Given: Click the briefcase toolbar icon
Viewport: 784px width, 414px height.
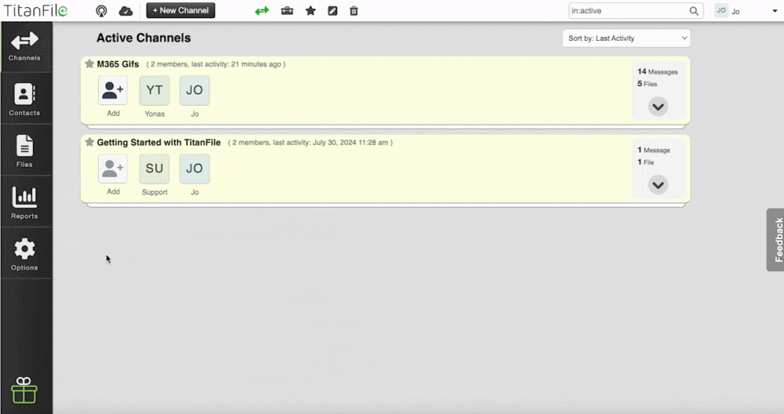Looking at the screenshot, I should tap(287, 10).
